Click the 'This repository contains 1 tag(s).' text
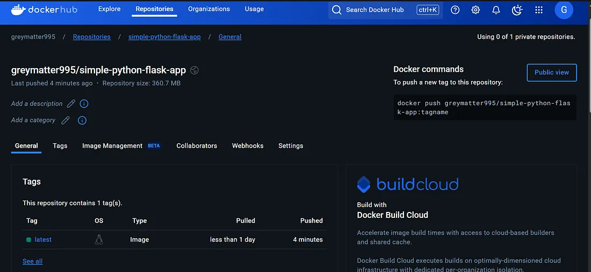 [x=73, y=203]
